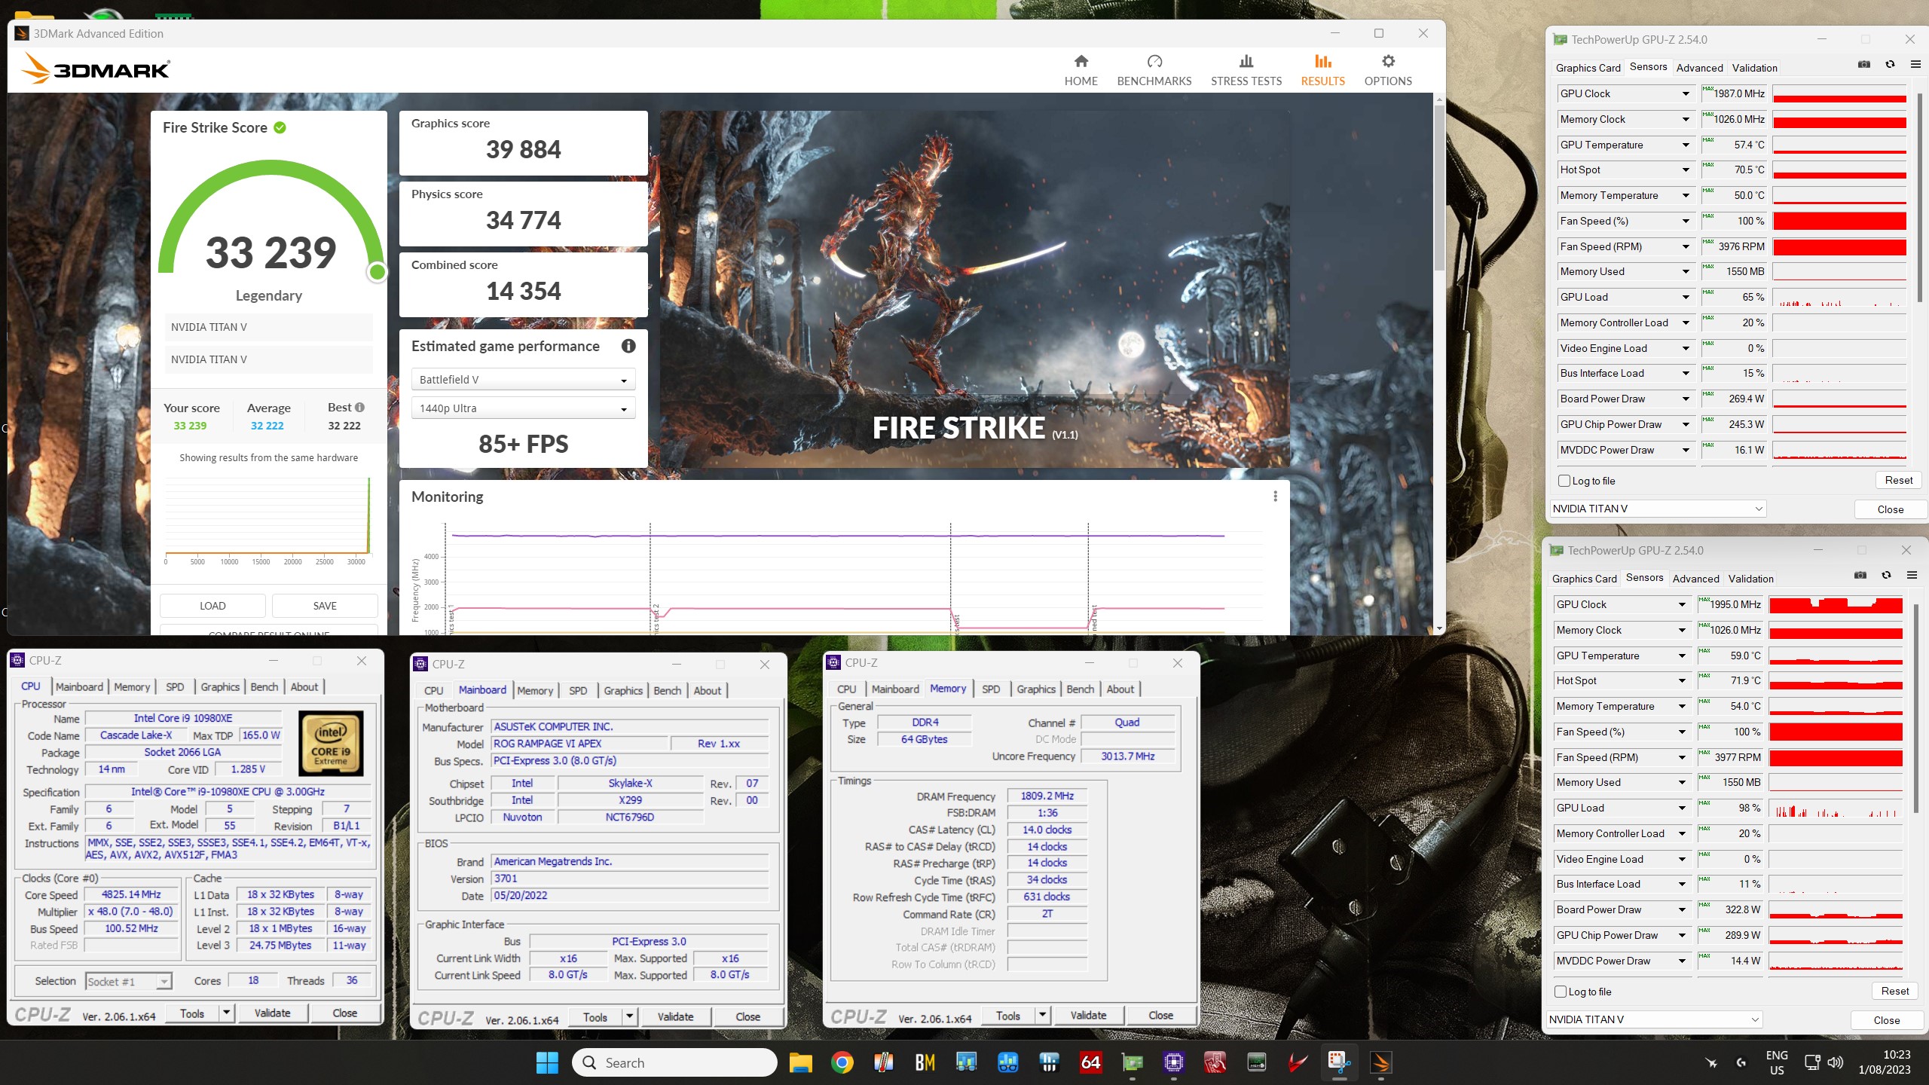Click the Fire Strike artwork thumbnail

click(x=975, y=289)
